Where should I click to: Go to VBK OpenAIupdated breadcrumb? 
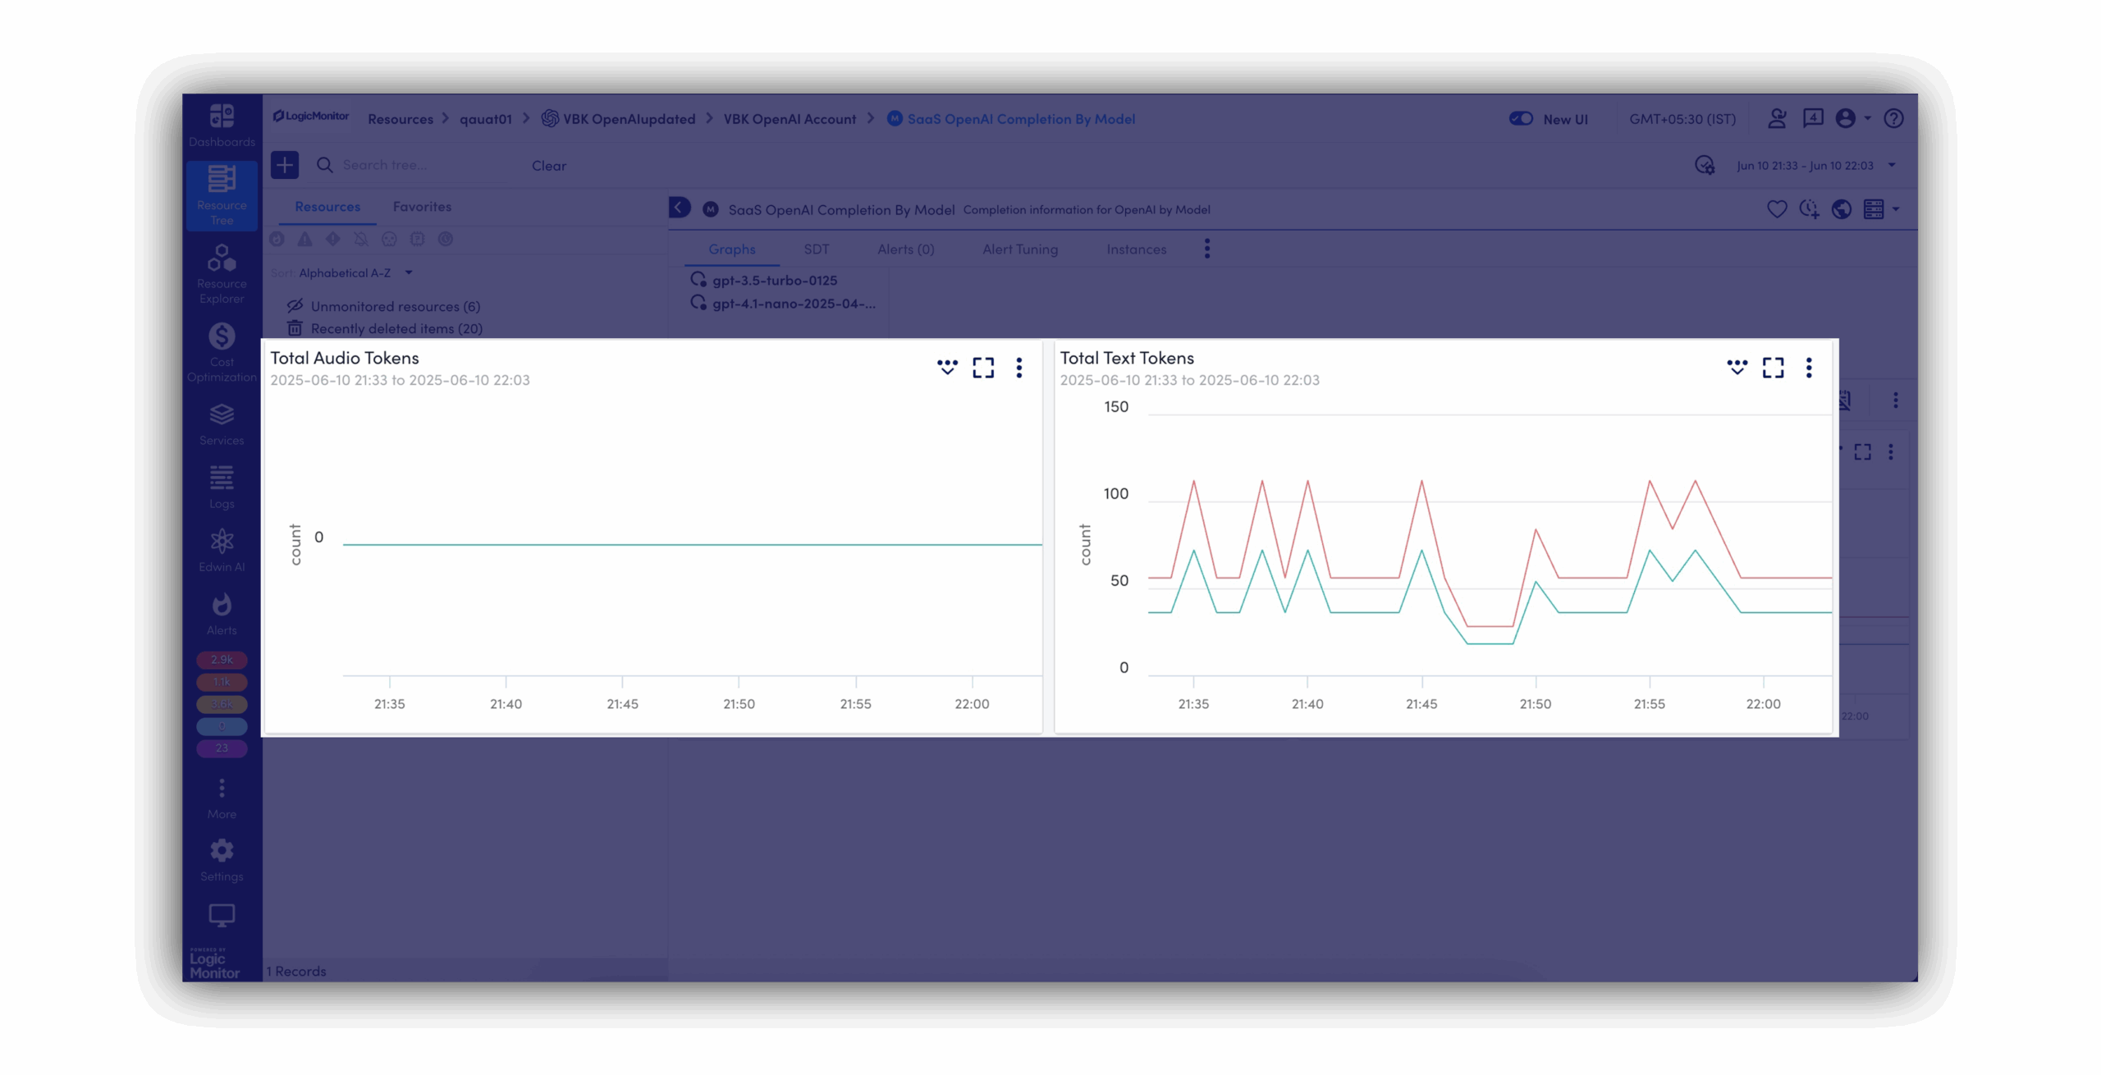(618, 119)
